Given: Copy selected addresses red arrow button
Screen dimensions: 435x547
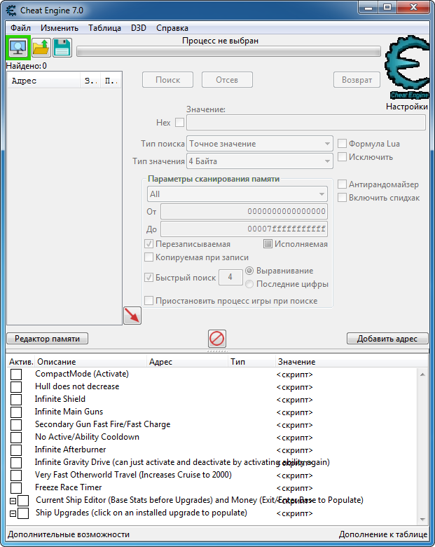Looking at the screenshot, I should [132, 316].
